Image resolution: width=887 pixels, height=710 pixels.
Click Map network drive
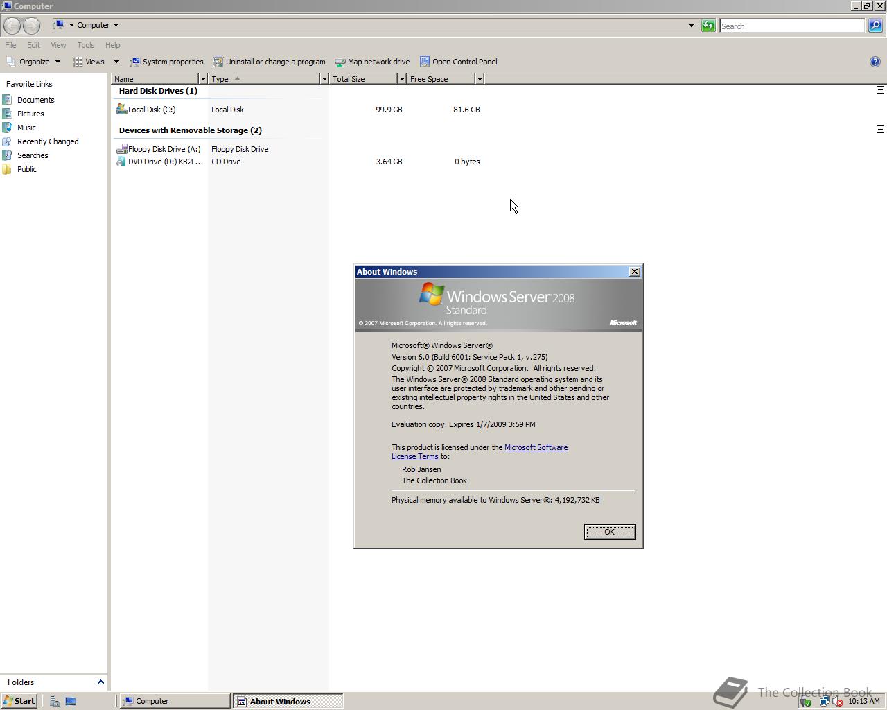click(372, 62)
